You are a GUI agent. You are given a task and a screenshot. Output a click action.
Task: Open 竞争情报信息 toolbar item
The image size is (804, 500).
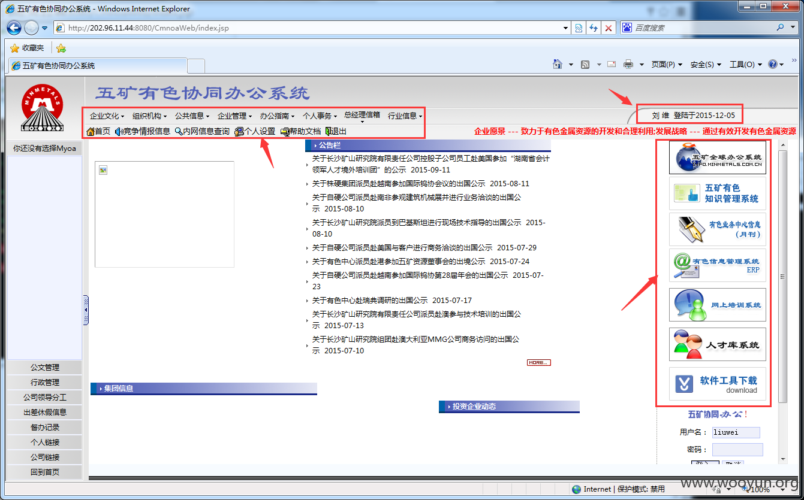143,131
